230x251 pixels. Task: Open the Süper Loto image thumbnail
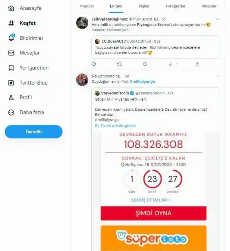click(x=153, y=238)
